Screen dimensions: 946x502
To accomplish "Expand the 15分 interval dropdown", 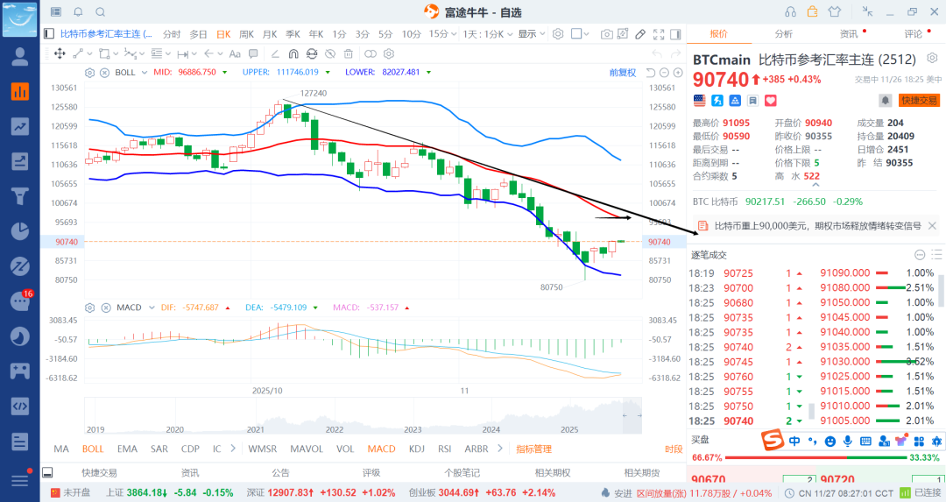I will tap(453, 34).
